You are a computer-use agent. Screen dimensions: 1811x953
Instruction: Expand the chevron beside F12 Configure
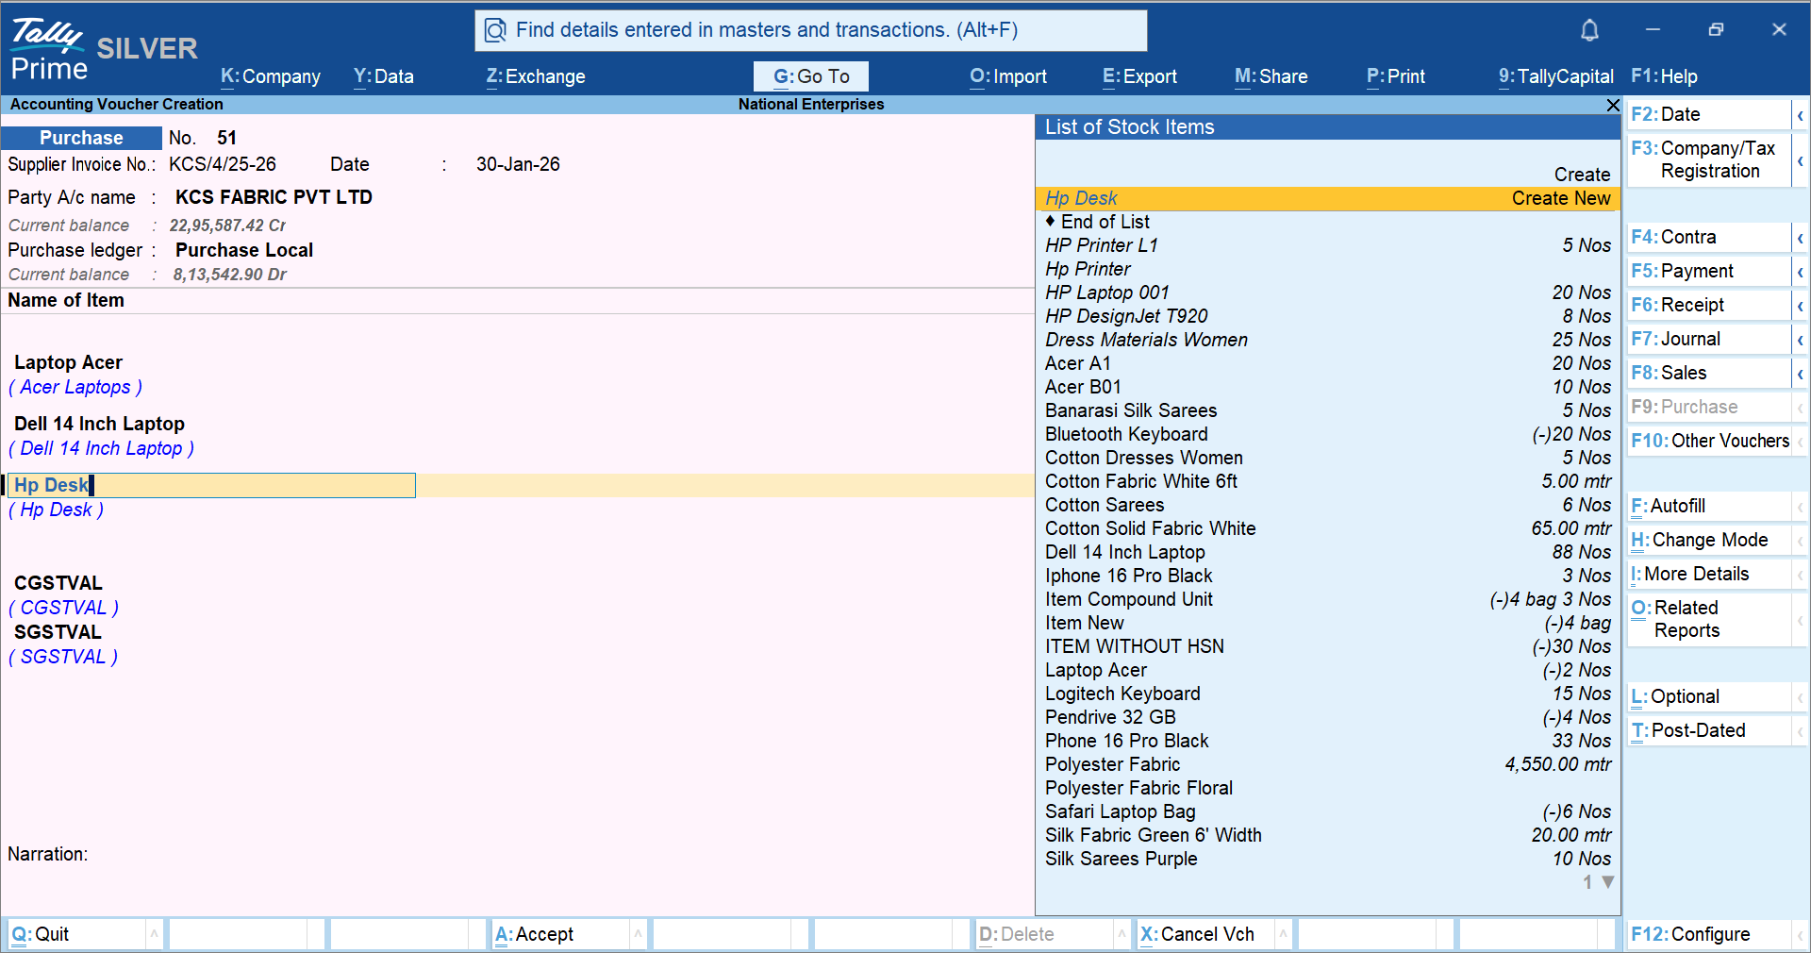(x=1802, y=934)
